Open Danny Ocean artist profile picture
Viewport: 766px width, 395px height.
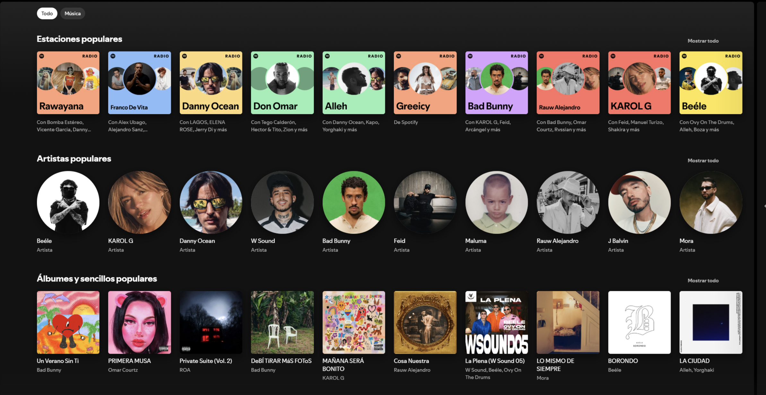(211, 202)
